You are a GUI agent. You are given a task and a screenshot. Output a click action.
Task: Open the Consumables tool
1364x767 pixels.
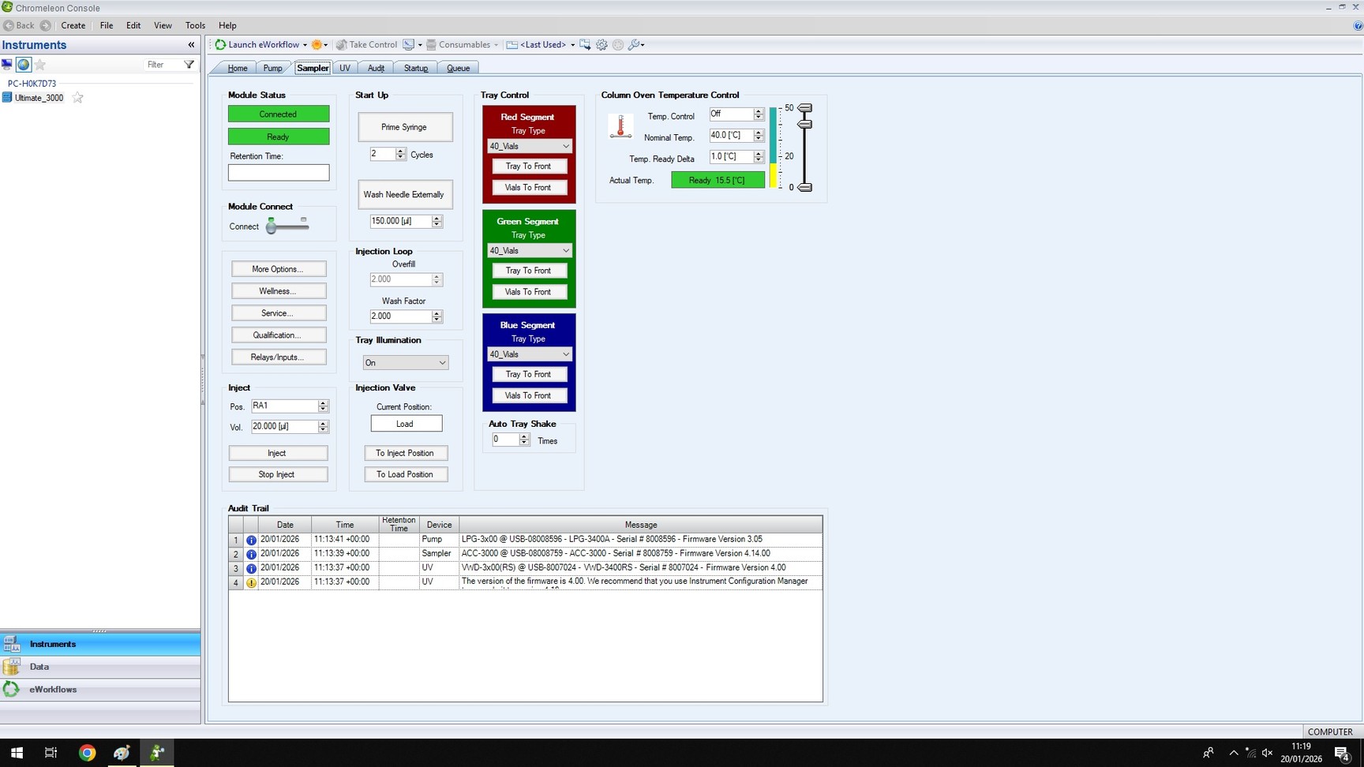[x=463, y=45]
